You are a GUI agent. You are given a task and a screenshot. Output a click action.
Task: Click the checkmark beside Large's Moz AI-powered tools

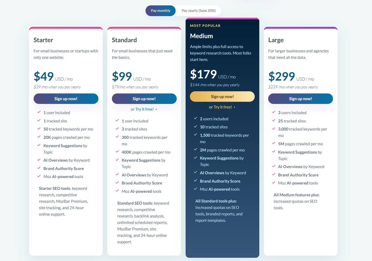coord(274,183)
